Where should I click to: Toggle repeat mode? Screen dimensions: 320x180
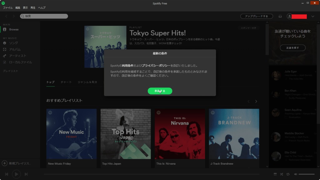tap(288, 174)
